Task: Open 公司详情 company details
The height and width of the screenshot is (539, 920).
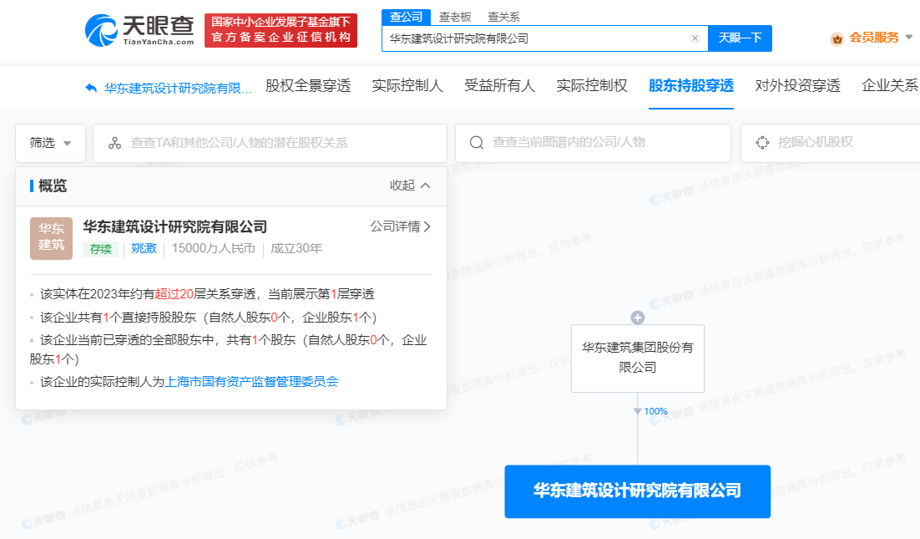Action: coord(400,226)
